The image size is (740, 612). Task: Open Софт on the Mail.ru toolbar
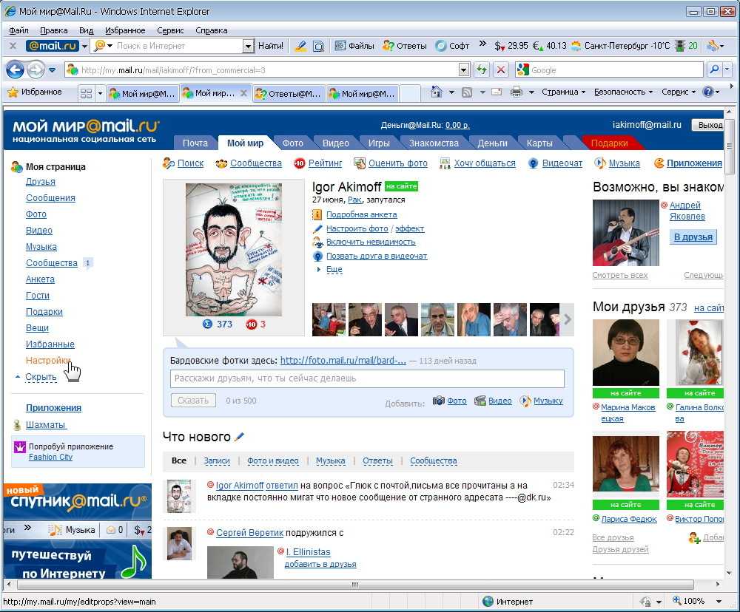pos(453,46)
